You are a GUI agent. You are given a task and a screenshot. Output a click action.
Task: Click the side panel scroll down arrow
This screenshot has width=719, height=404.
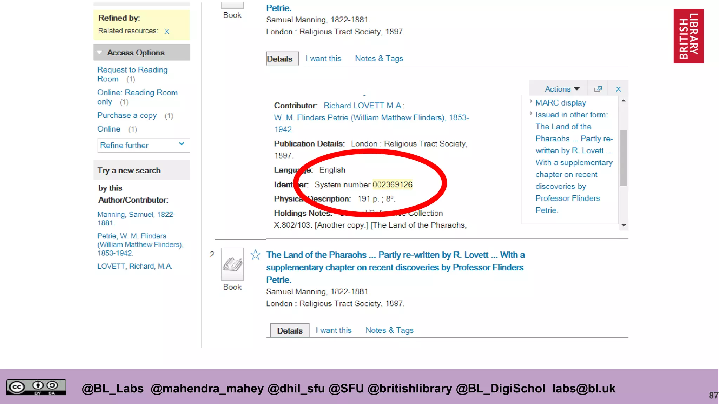(x=624, y=225)
